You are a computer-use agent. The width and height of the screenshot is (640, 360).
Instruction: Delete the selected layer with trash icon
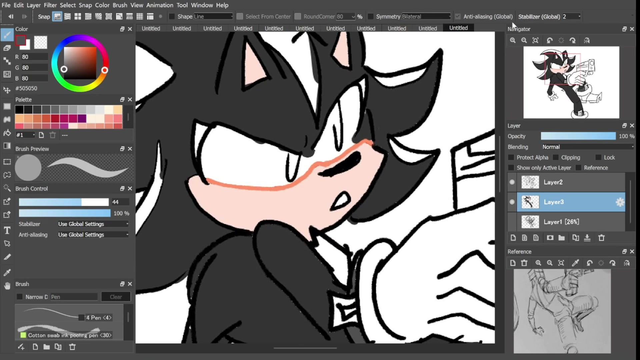click(x=601, y=238)
